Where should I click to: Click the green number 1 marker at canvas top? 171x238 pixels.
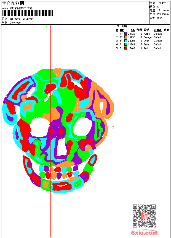(47, 26)
